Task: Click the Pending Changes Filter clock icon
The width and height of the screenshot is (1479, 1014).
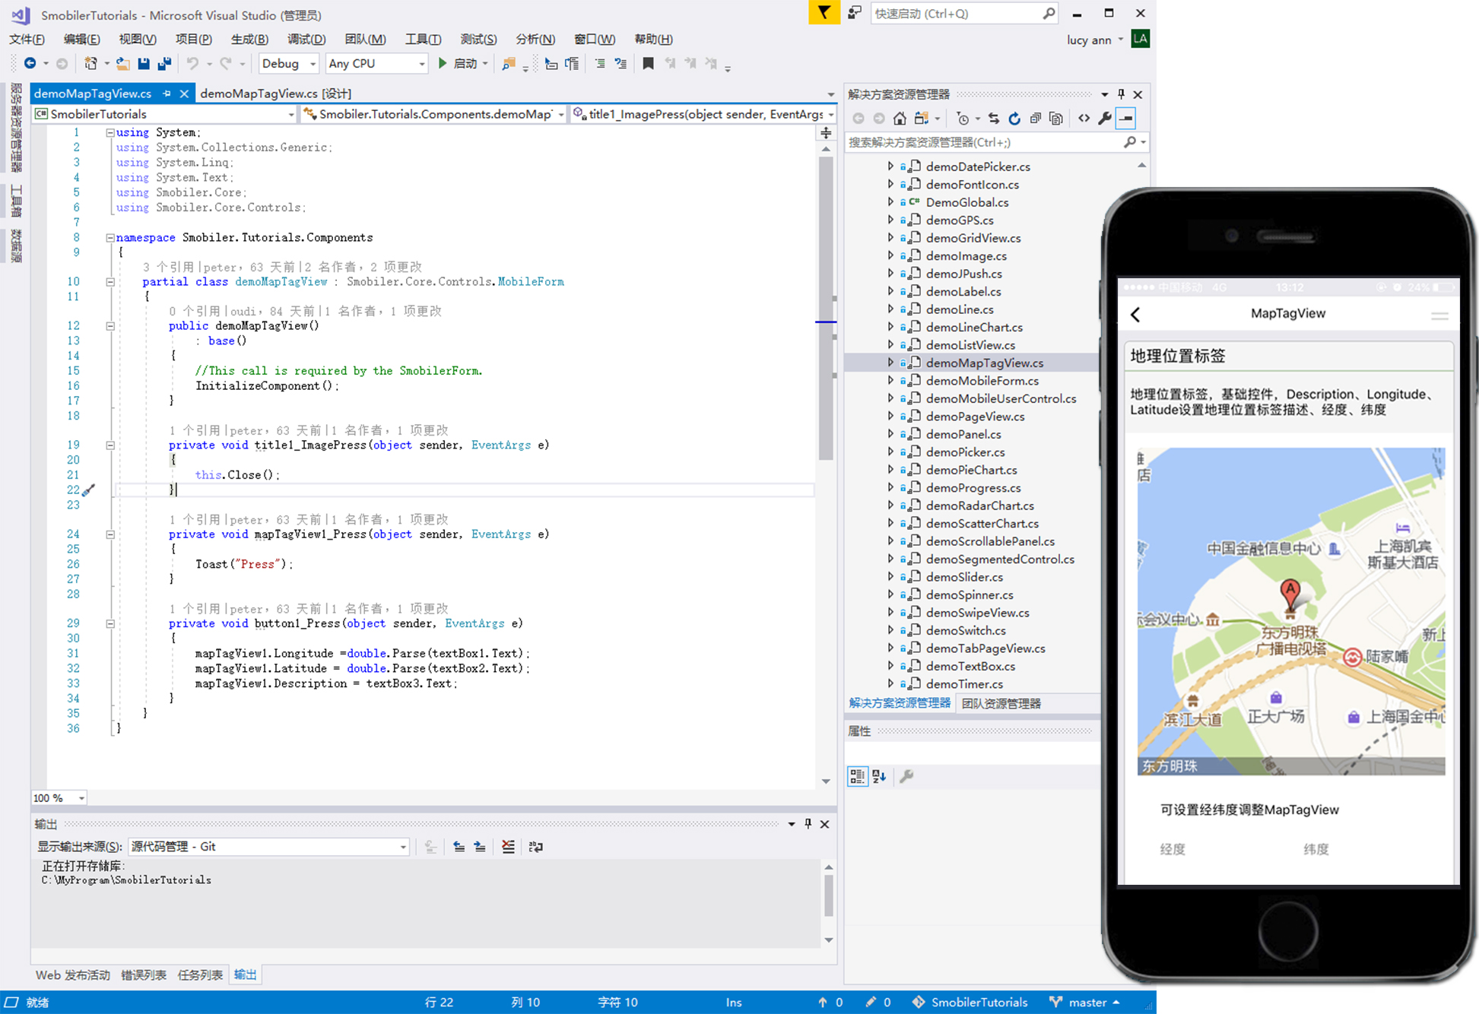Action: coord(963,119)
